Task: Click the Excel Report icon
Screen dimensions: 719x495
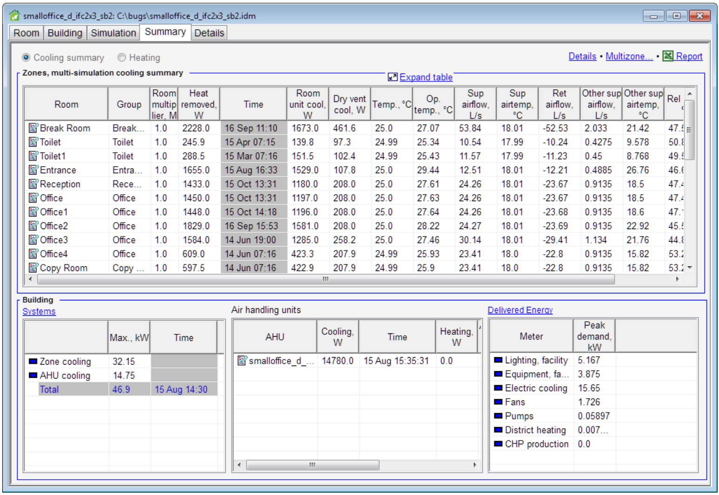Action: pyautogui.click(x=668, y=56)
